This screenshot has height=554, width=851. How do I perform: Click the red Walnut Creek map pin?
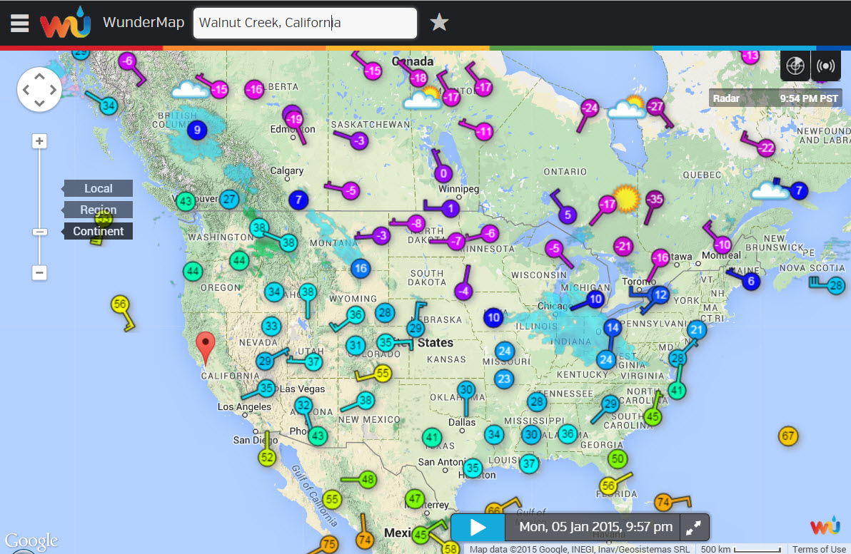click(x=207, y=345)
